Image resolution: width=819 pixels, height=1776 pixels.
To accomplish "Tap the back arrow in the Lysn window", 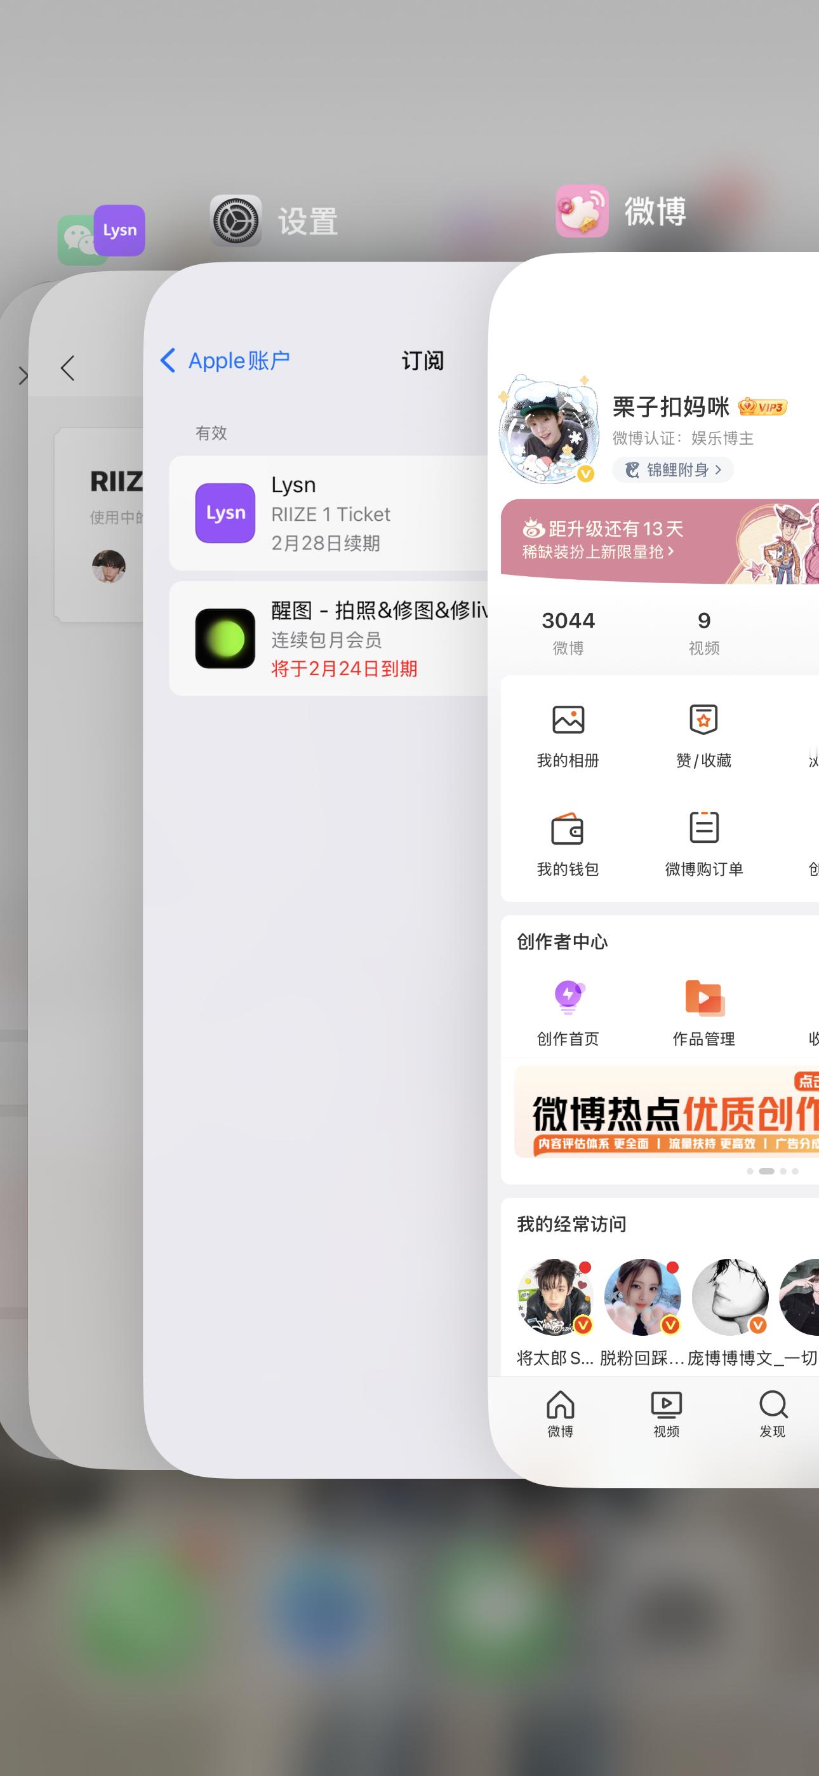I will (67, 368).
